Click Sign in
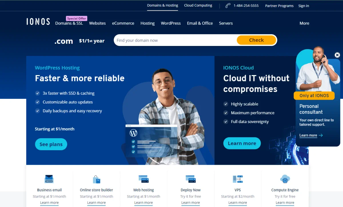 (304, 6)
